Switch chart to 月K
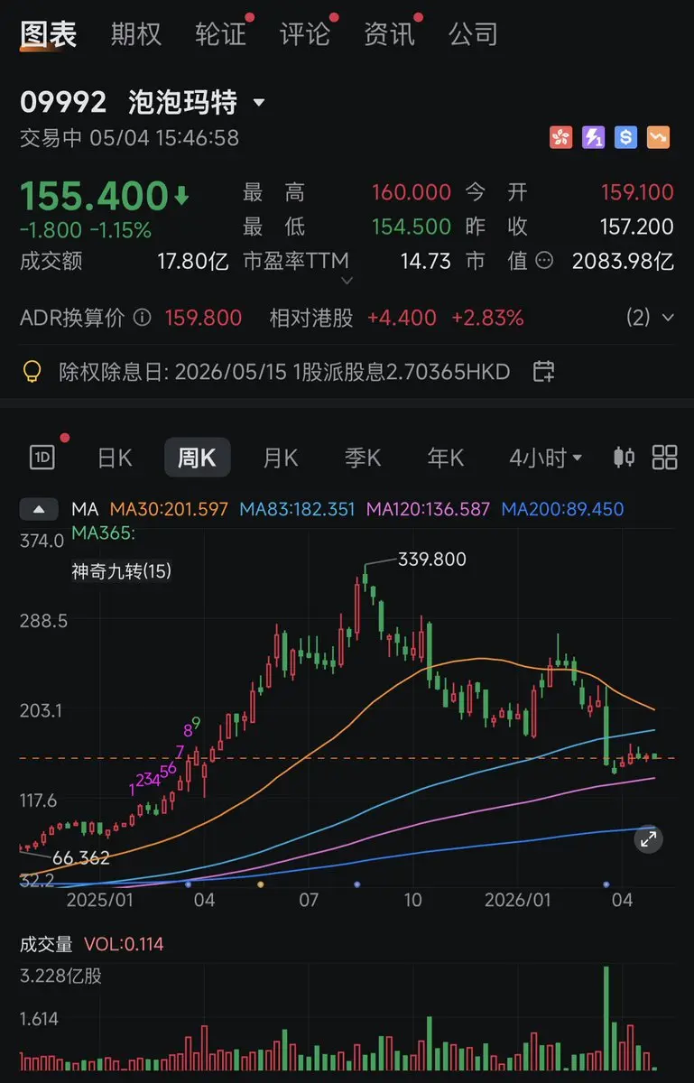Image resolution: width=694 pixels, height=1083 pixels. coord(280,458)
